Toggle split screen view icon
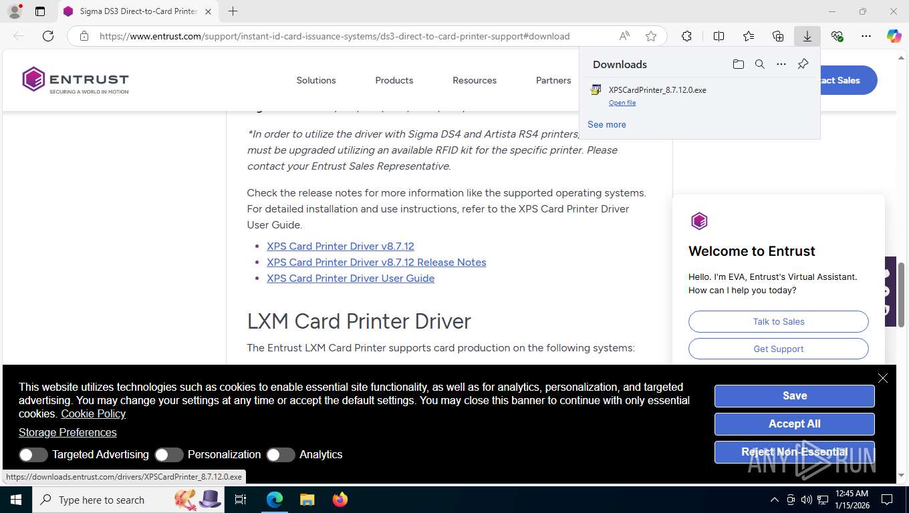 click(719, 36)
